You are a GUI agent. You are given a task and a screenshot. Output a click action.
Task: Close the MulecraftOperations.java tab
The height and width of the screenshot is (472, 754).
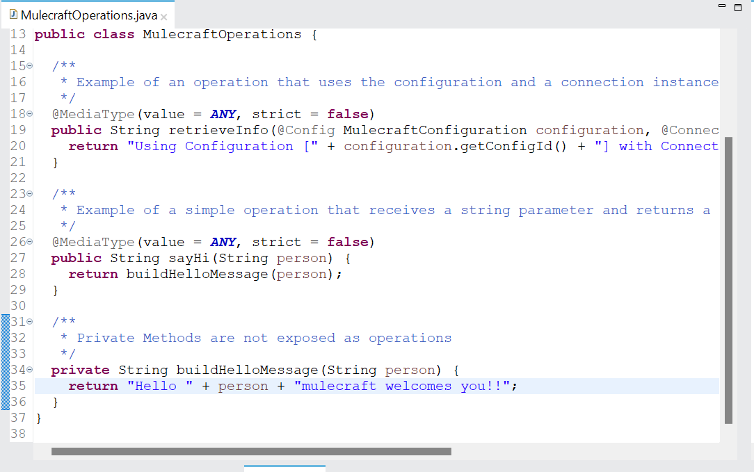pyautogui.click(x=164, y=17)
